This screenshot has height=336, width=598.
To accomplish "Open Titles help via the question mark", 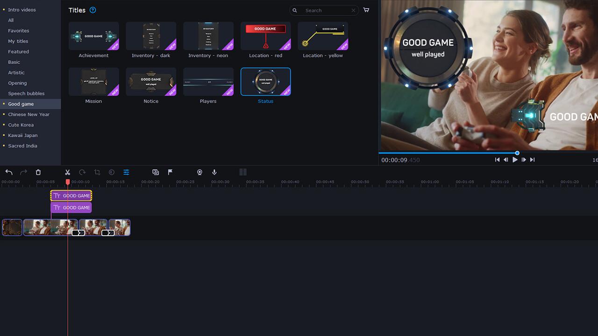I will coord(92,10).
